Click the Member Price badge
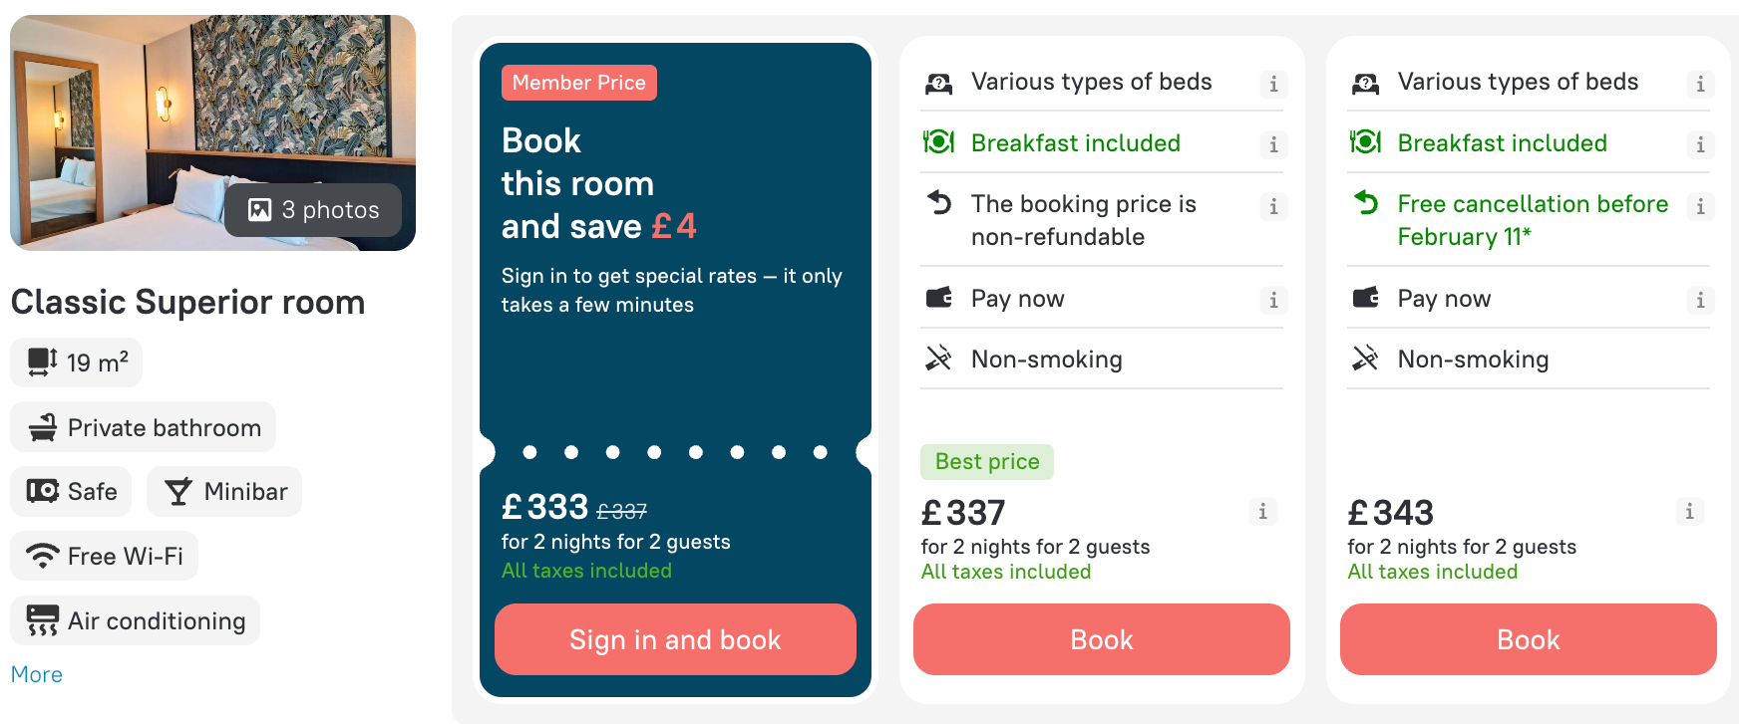The height and width of the screenshot is (724, 1739). [578, 83]
